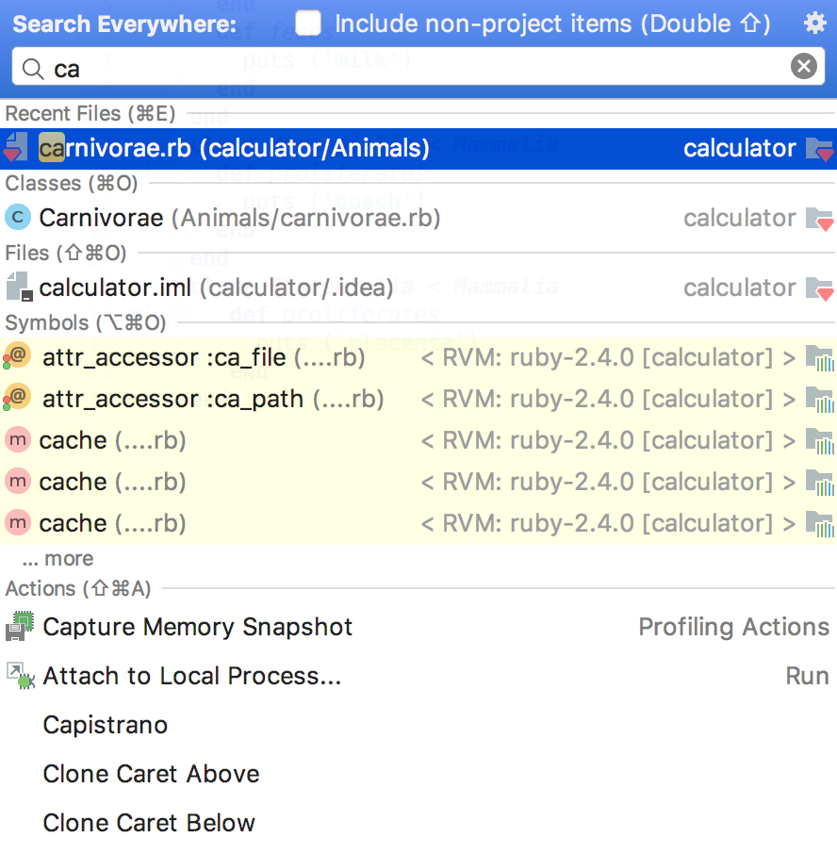Expand more symbol results
The height and width of the screenshot is (854, 837).
pyautogui.click(x=57, y=559)
